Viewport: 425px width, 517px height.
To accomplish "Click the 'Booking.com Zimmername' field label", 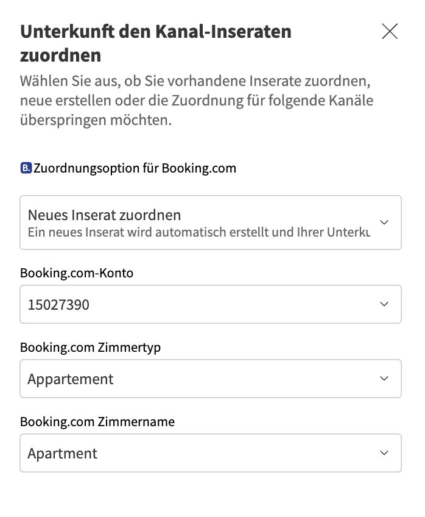I will click(97, 421).
